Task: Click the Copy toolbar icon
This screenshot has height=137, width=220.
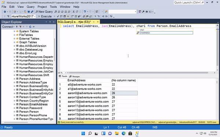Action: (x=77, y=12)
